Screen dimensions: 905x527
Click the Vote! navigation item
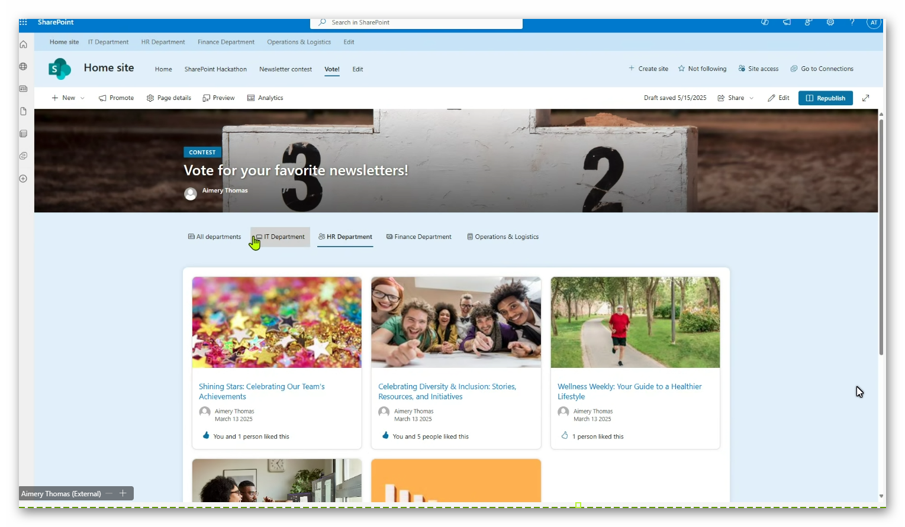tap(332, 69)
